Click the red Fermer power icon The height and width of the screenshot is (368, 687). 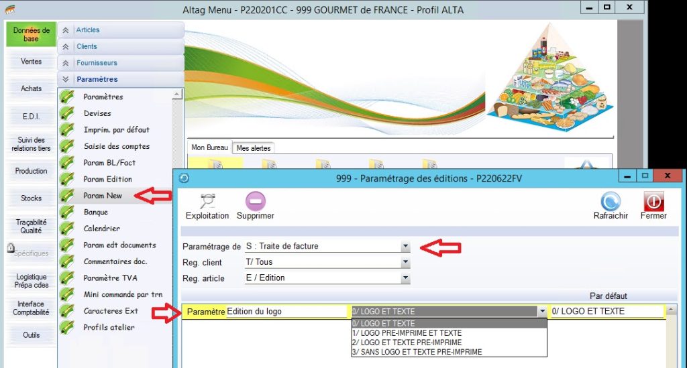[x=653, y=200]
